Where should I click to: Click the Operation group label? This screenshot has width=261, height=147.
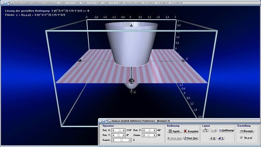pyautogui.click(x=108, y=126)
